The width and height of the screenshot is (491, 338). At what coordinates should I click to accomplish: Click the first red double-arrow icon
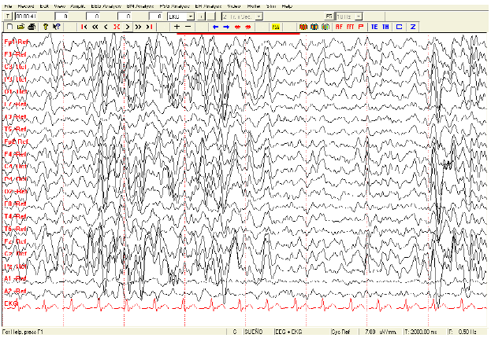[237, 27]
